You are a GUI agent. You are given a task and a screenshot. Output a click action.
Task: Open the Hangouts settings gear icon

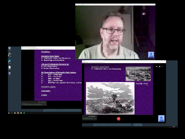point(160,67)
